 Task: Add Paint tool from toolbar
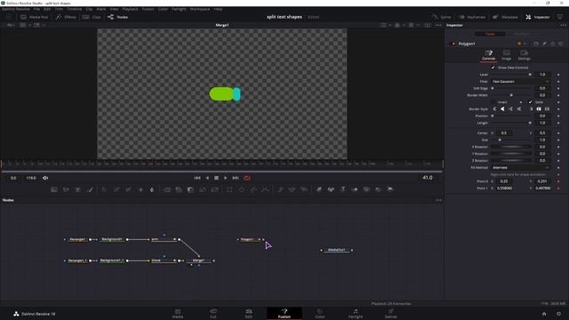[90, 189]
